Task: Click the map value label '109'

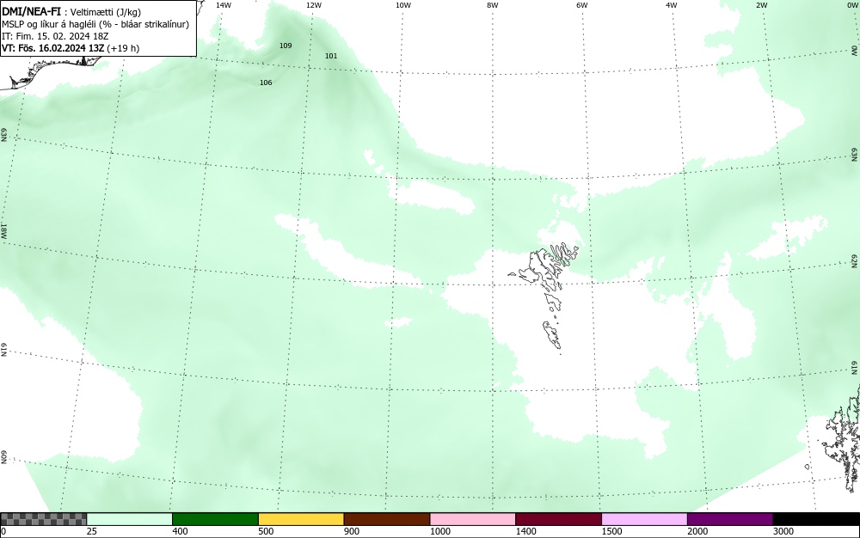Action: 286,46
